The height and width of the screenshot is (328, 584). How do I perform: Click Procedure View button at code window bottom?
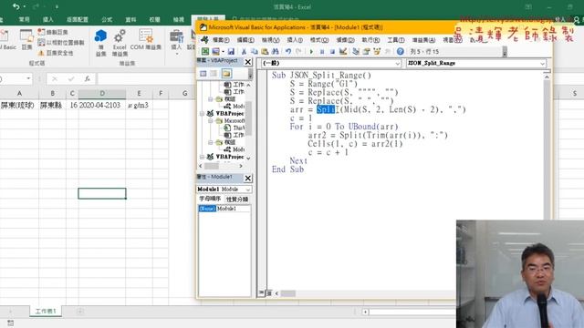(x=262, y=293)
